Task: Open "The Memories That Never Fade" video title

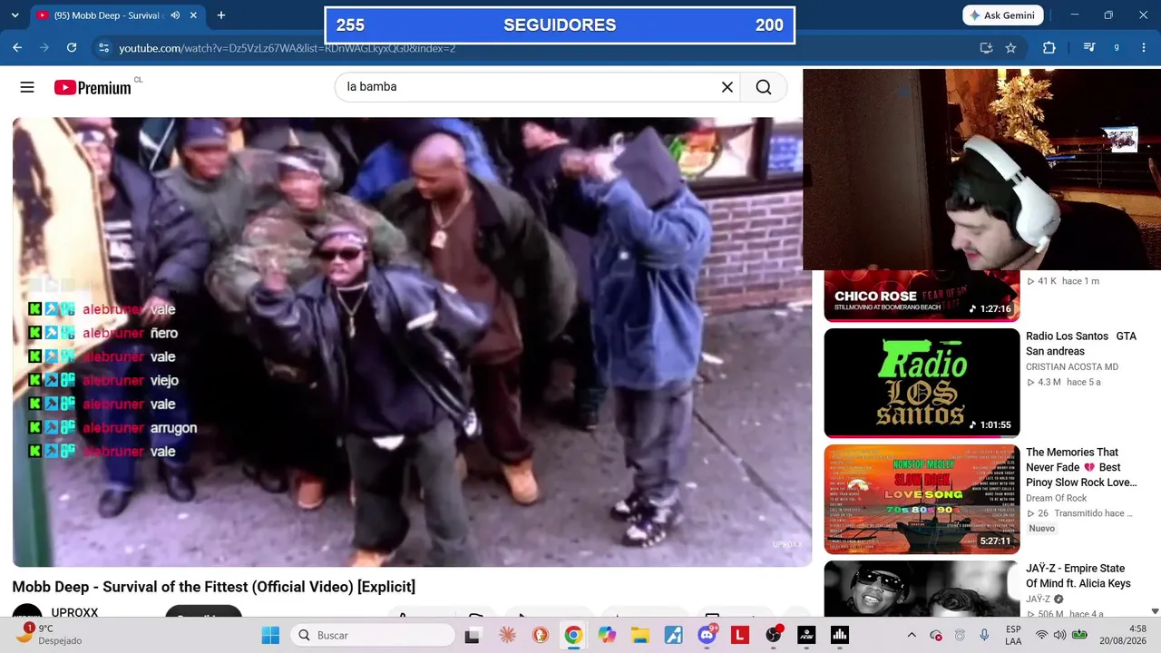Action: pyautogui.click(x=1081, y=467)
